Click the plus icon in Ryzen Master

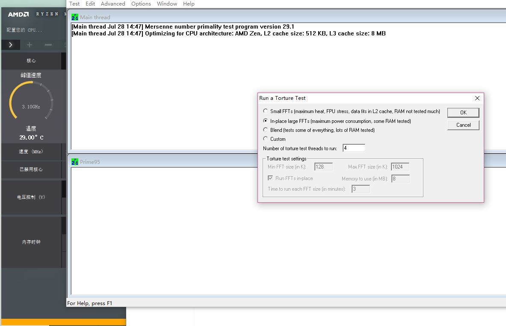(29, 45)
